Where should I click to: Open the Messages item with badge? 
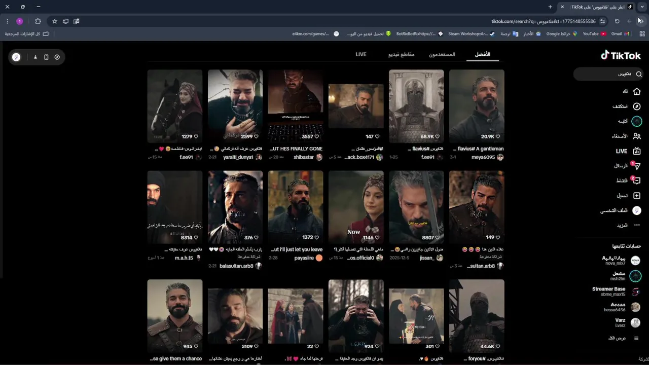coord(627,166)
